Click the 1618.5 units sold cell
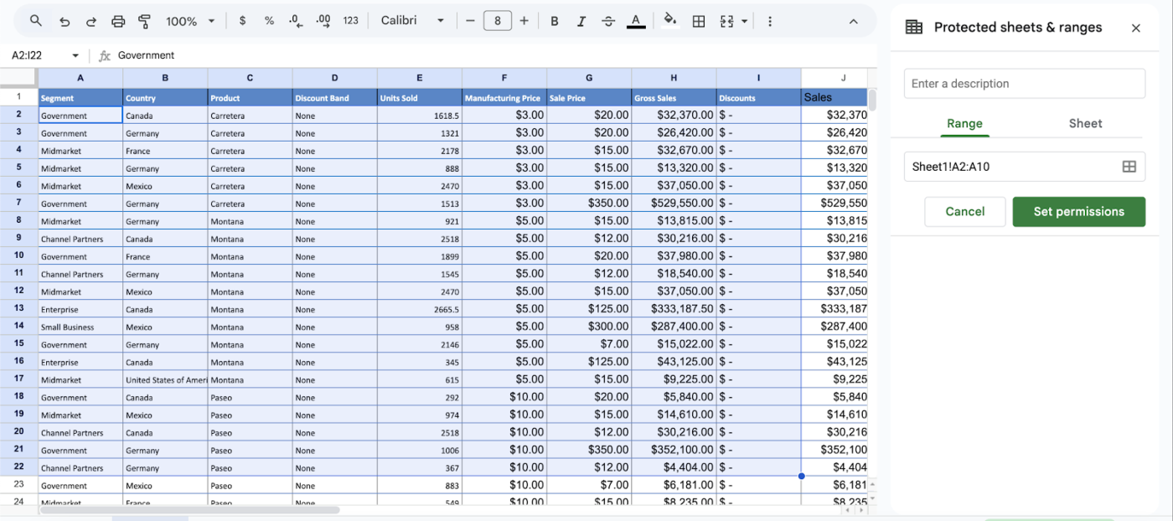The height and width of the screenshot is (521, 1173). (419, 116)
